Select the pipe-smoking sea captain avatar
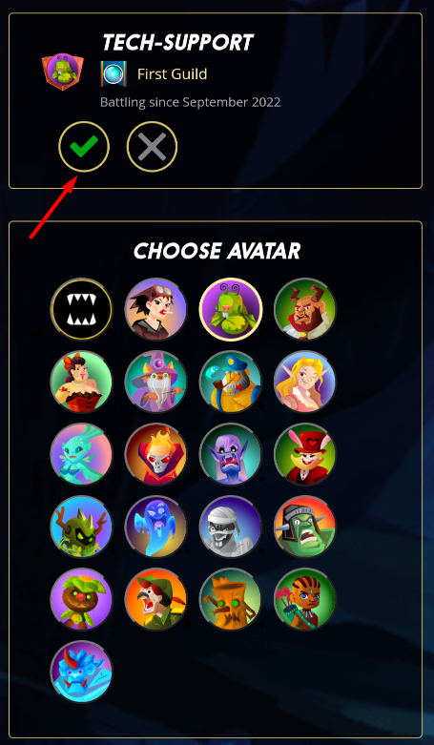434x745 pixels. click(231, 382)
